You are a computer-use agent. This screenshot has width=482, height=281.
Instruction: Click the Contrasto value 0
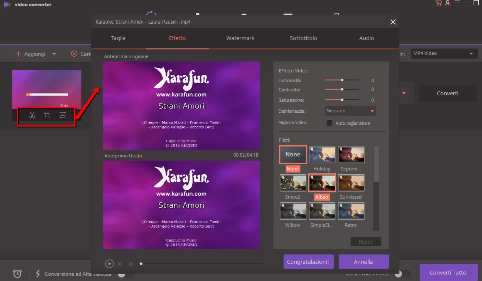pyautogui.click(x=372, y=90)
